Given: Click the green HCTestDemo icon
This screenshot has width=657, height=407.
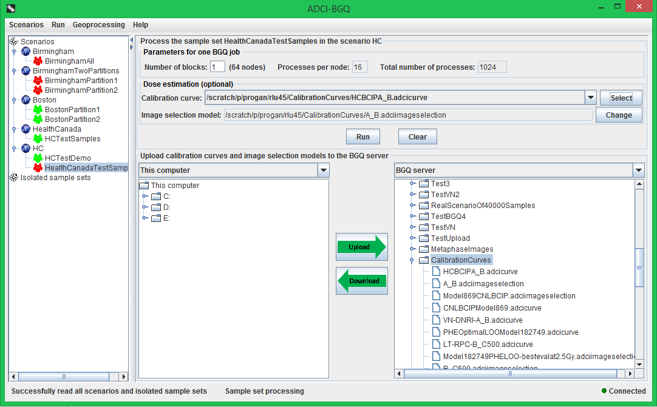Looking at the screenshot, I should 38,158.
